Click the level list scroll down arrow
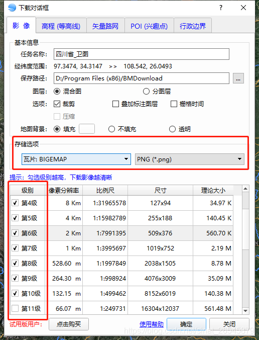Image resolution: width=259 pixels, height=340 pixels. pyautogui.click(x=245, y=311)
